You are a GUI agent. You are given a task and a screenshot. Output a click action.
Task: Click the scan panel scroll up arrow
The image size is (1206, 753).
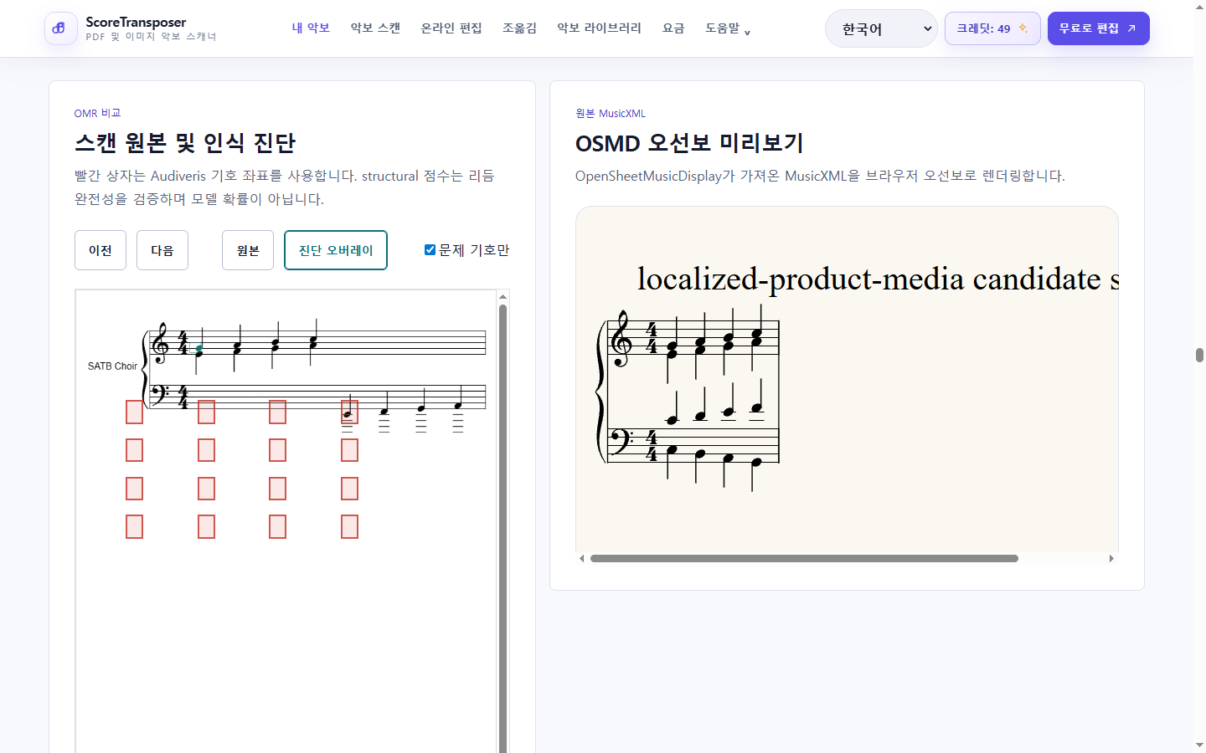(502, 296)
